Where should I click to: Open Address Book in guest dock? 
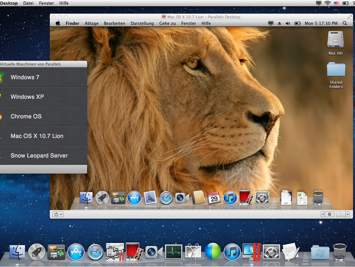click(198, 198)
